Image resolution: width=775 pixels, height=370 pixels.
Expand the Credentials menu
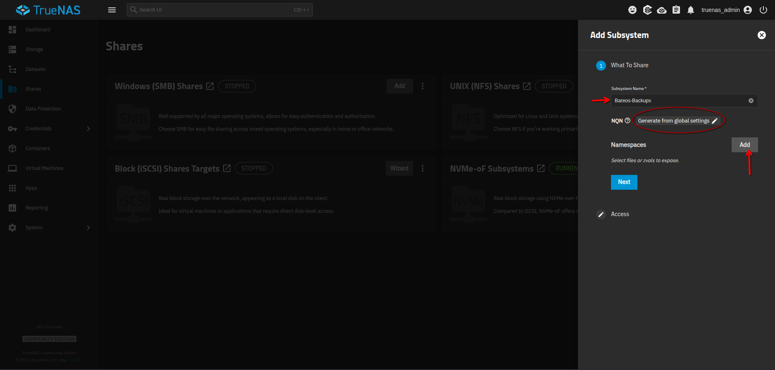pos(50,129)
